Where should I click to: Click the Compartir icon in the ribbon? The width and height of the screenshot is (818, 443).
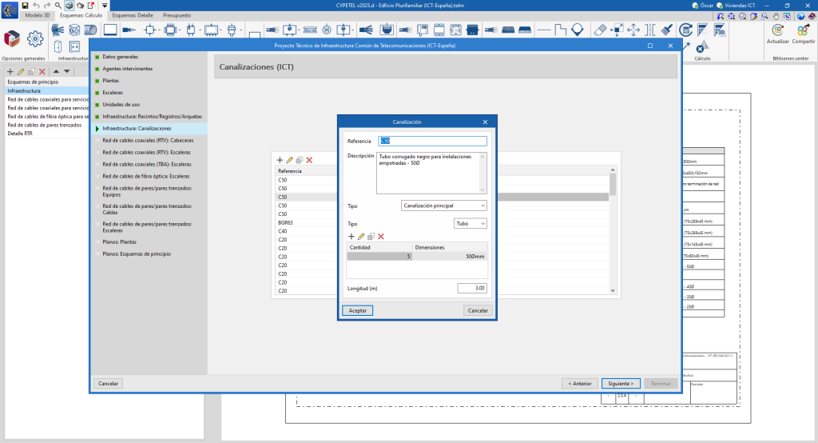pyautogui.click(x=802, y=29)
